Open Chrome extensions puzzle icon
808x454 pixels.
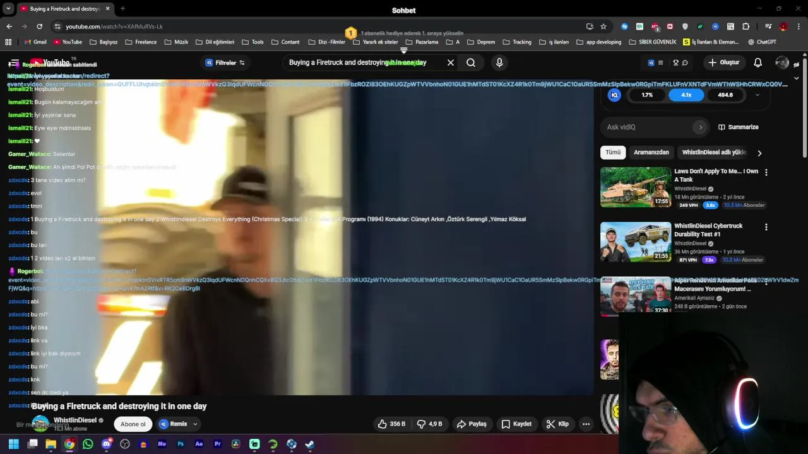[746, 26]
